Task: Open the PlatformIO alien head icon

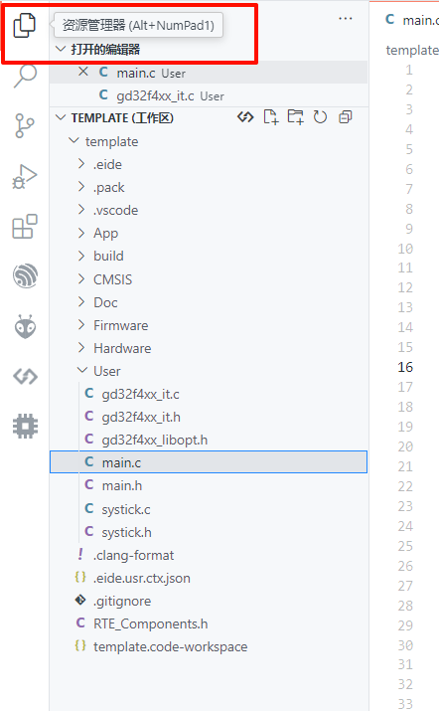Action: pos(26,326)
